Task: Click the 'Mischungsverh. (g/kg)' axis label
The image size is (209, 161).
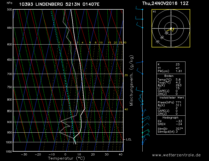Action: point(131,80)
